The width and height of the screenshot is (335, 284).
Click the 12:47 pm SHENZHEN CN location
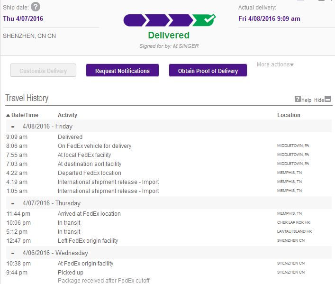point(291,240)
